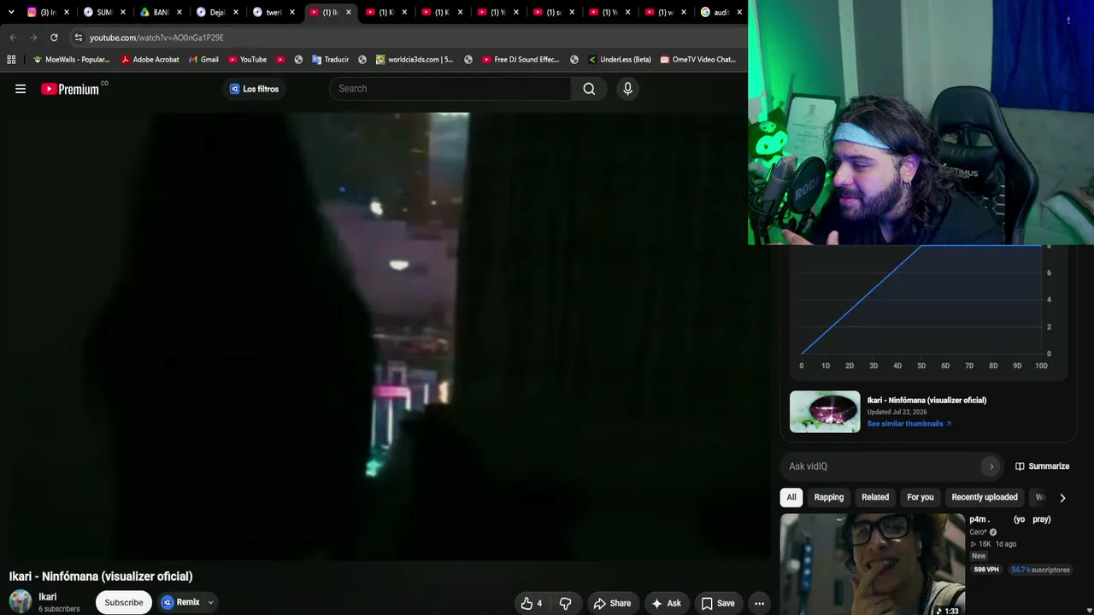
Task: Save the video to a playlist
Action: pos(718,603)
